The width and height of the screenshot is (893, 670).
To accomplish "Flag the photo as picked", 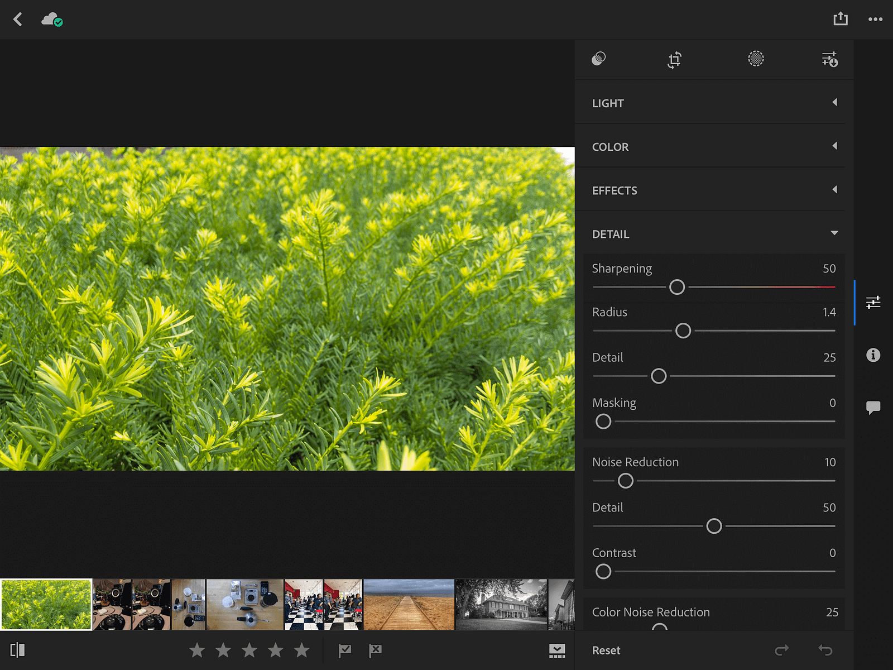I will [x=345, y=650].
